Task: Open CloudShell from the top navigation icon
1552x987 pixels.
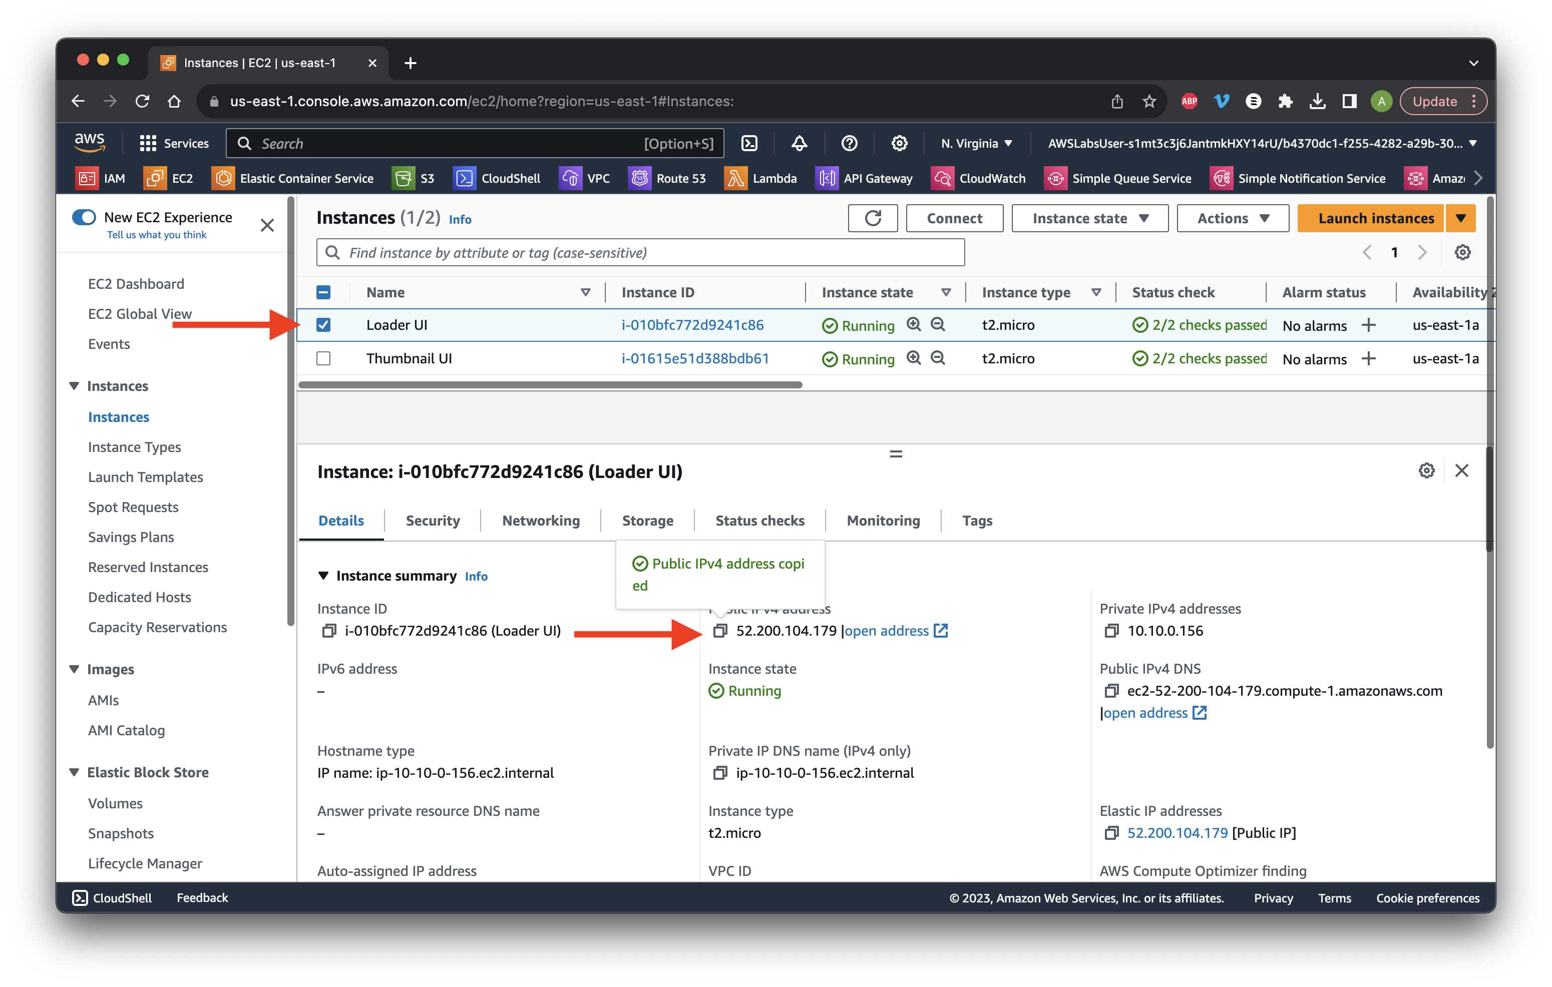Action: (x=749, y=143)
